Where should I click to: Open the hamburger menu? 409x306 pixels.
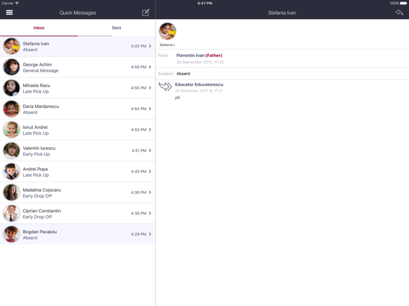9,12
